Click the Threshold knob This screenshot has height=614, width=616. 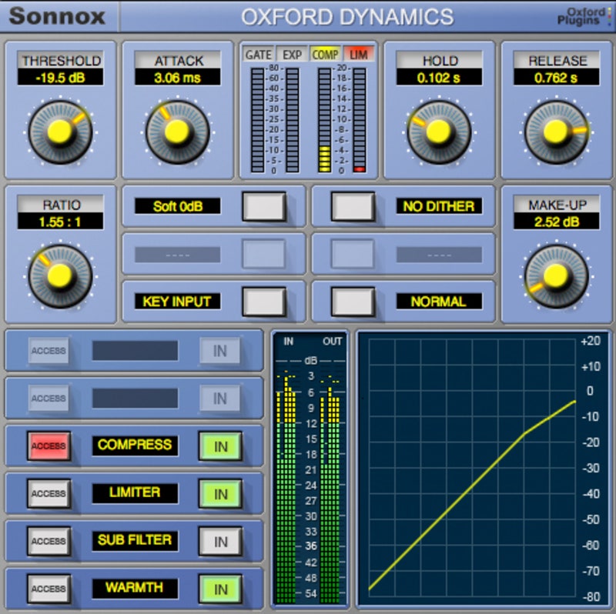coord(59,132)
